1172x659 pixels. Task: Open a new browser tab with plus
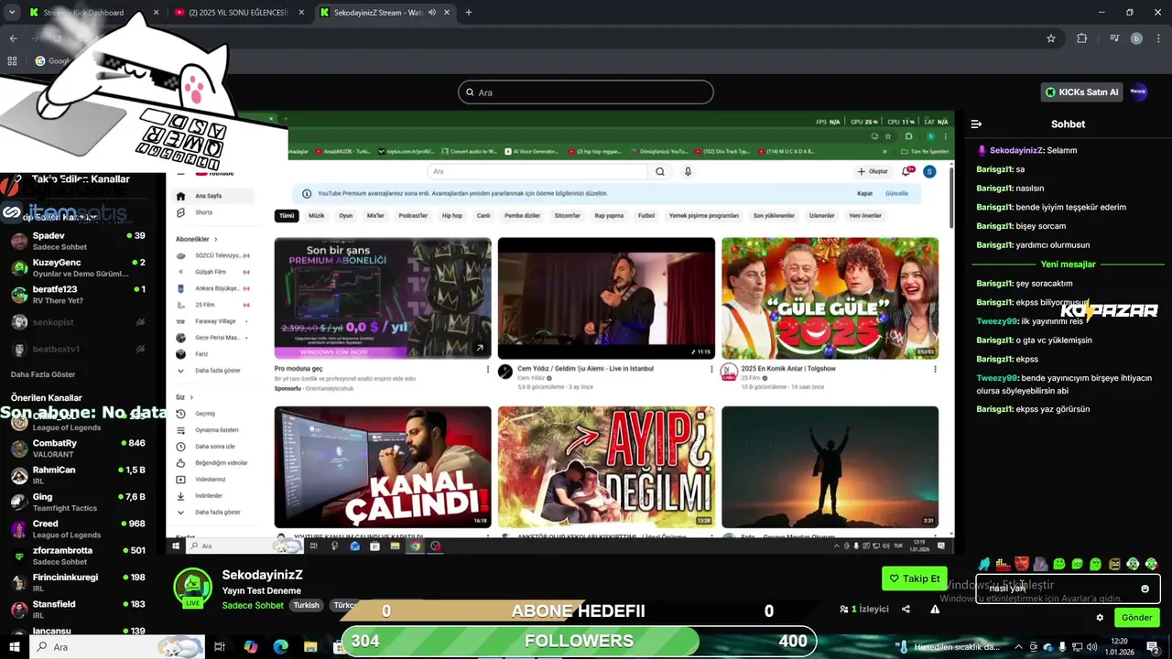469,13
